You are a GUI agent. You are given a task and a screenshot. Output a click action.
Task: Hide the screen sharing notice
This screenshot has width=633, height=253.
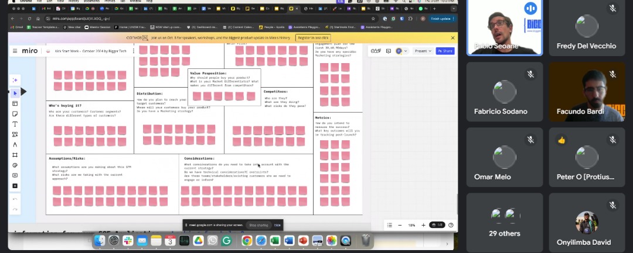[277, 226]
